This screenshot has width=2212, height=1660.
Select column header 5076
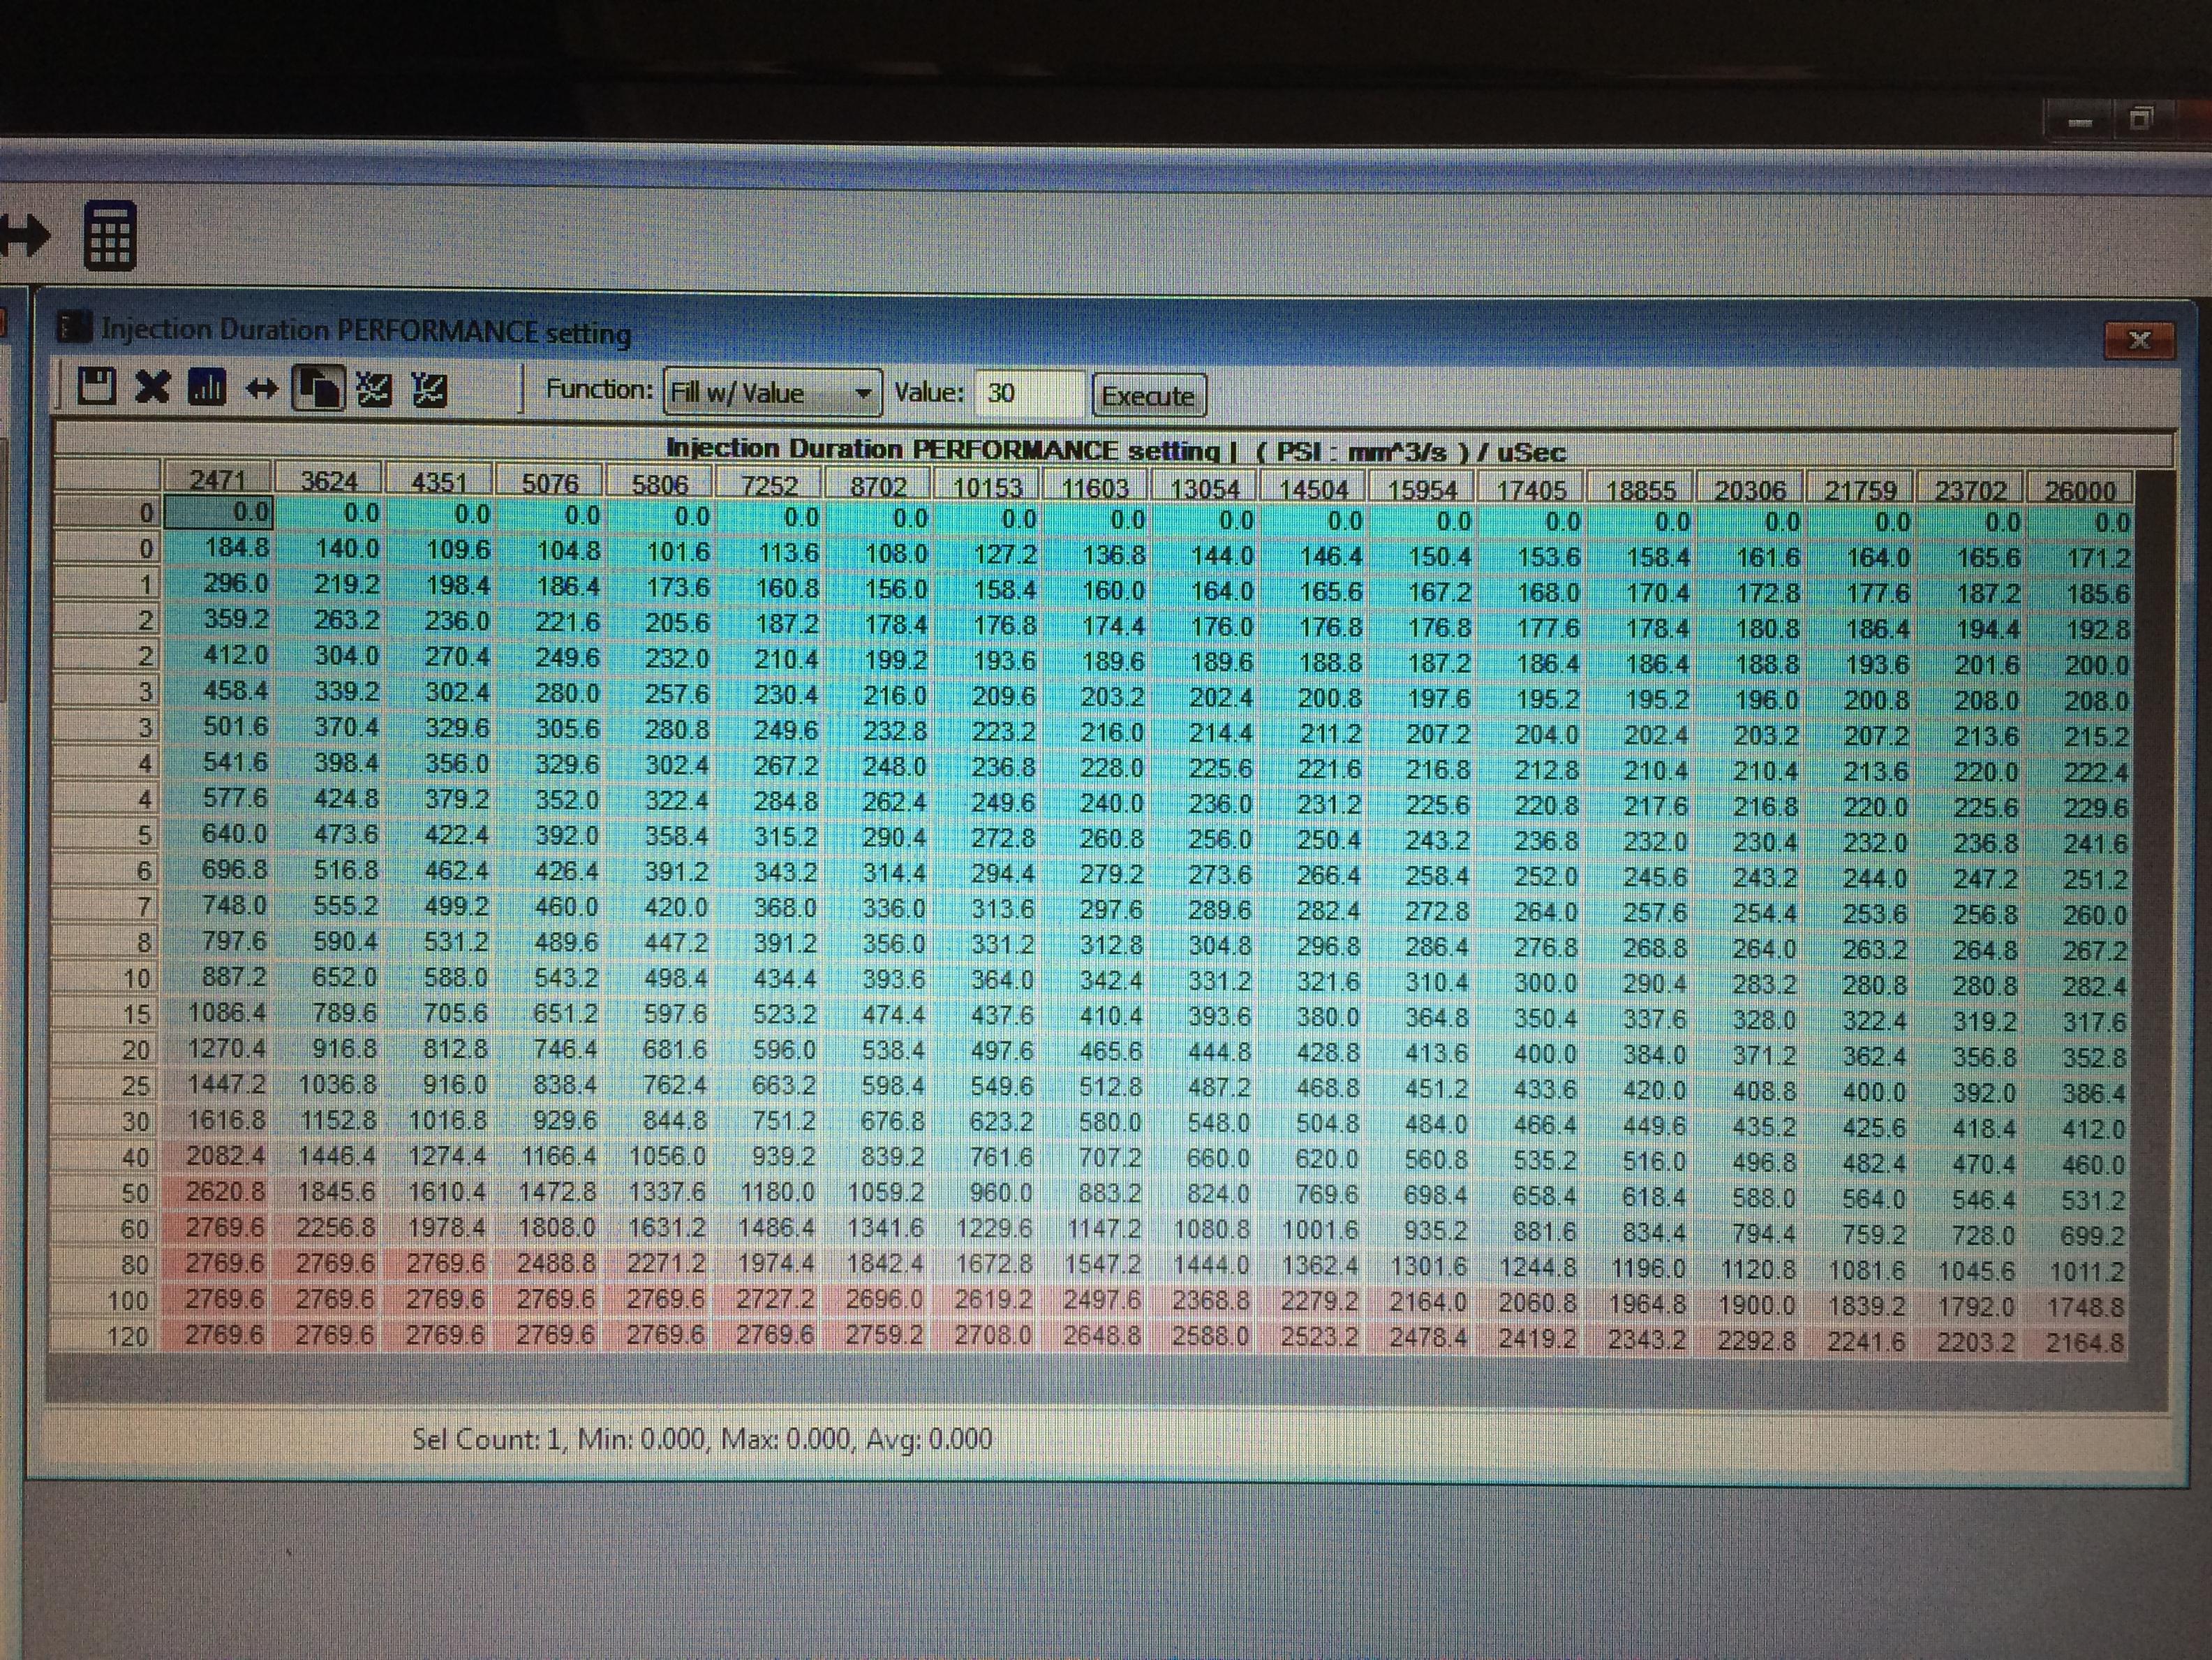tap(550, 483)
